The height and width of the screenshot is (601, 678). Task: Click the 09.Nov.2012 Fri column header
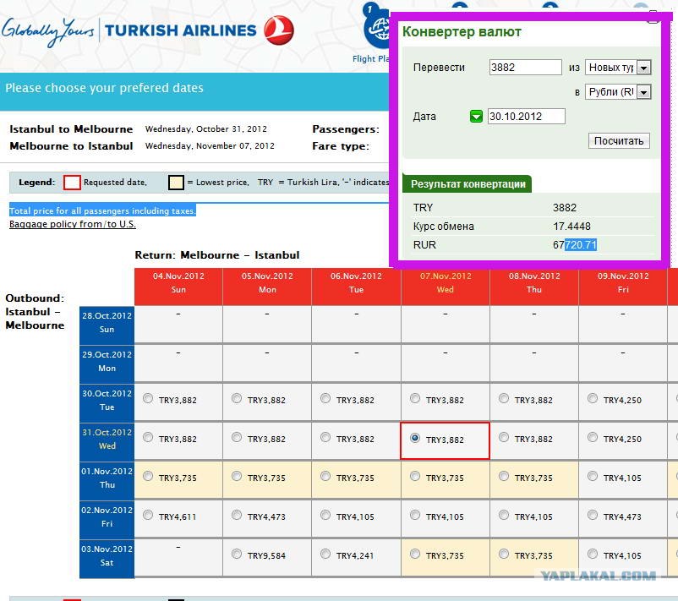[x=623, y=287]
